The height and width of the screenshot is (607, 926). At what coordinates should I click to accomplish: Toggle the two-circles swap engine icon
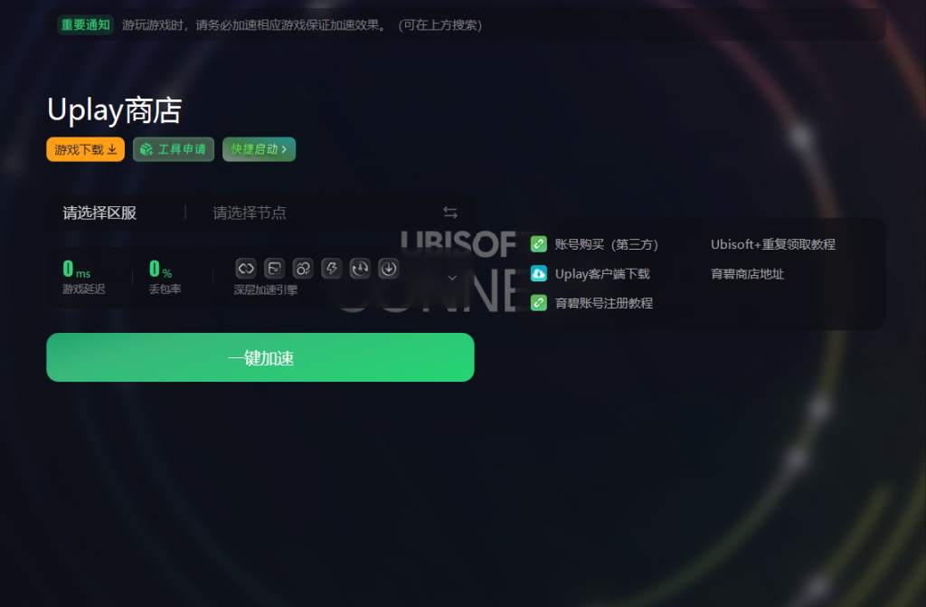(x=303, y=269)
